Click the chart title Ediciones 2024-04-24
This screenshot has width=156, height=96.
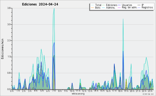40,4
